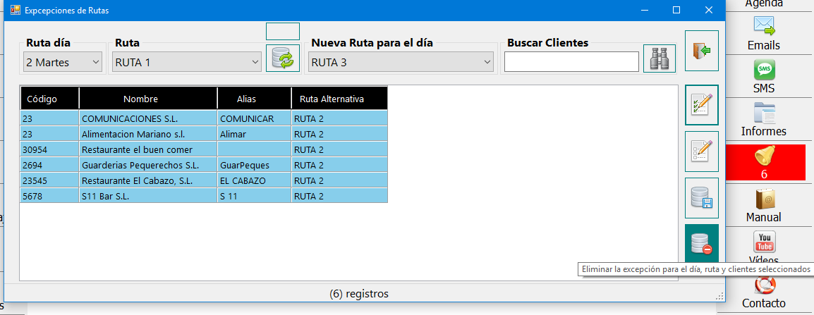Click the delete exception database icon
The height and width of the screenshot is (315, 814).
(701, 243)
